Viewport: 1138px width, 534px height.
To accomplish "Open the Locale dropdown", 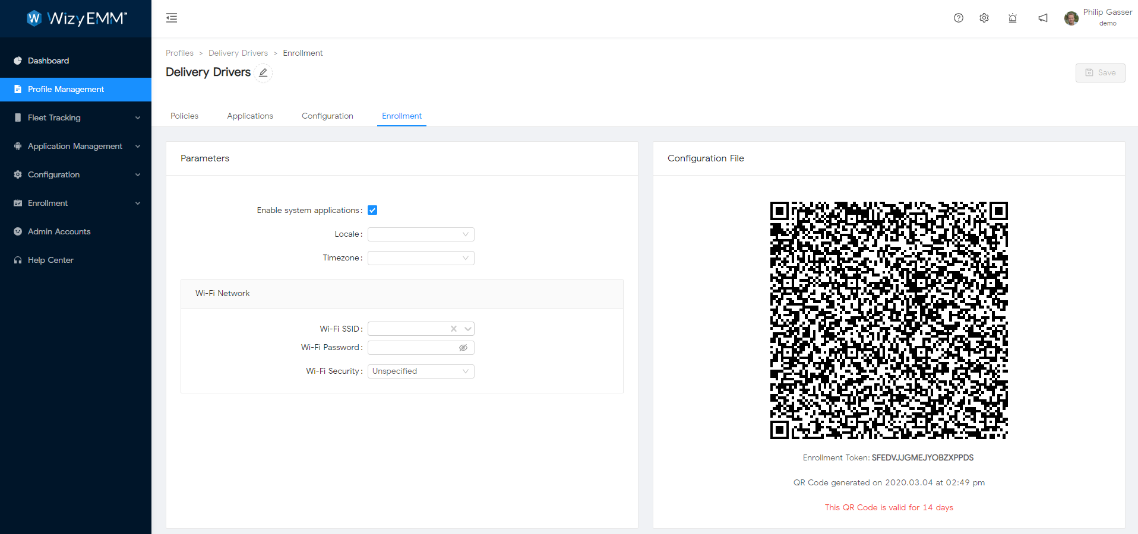I will coord(421,234).
